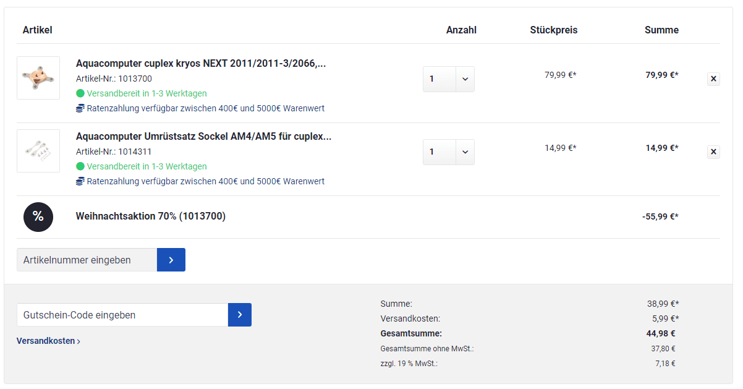Image resolution: width=743 pixels, height=389 pixels.
Task: Click the Anzahl column header
Action: pos(461,30)
